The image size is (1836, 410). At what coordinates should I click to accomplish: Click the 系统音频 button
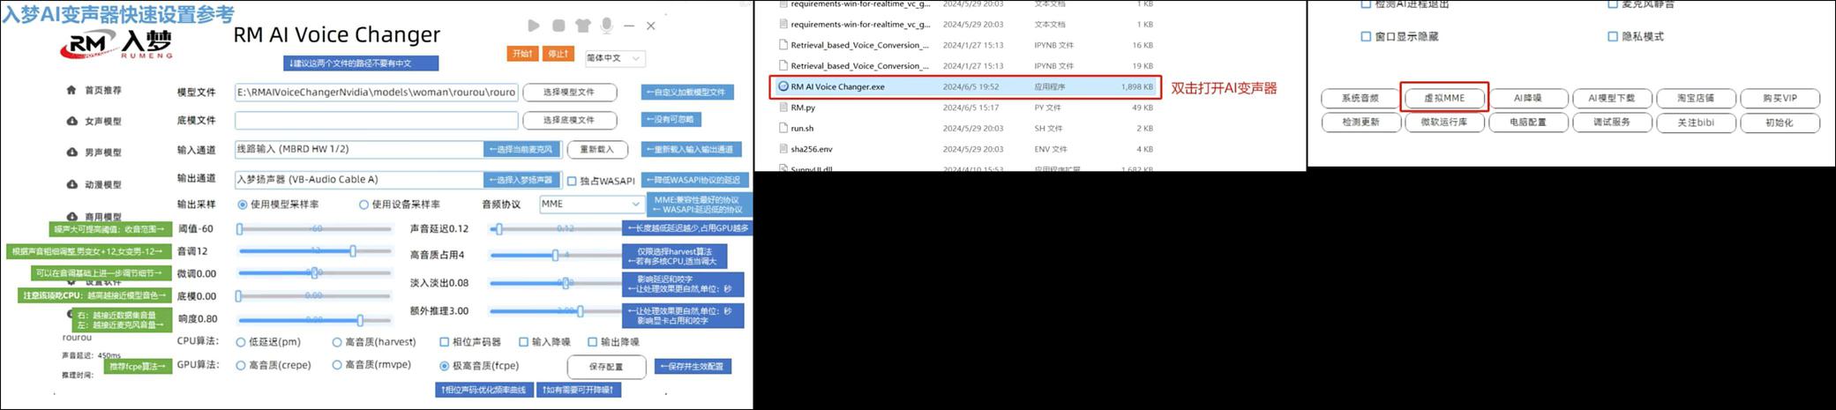coord(1360,99)
